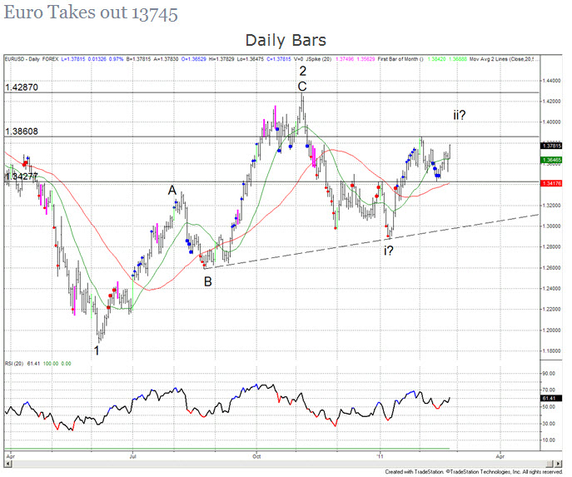
Task: Click the wave C label at the peak
Action: (302, 87)
